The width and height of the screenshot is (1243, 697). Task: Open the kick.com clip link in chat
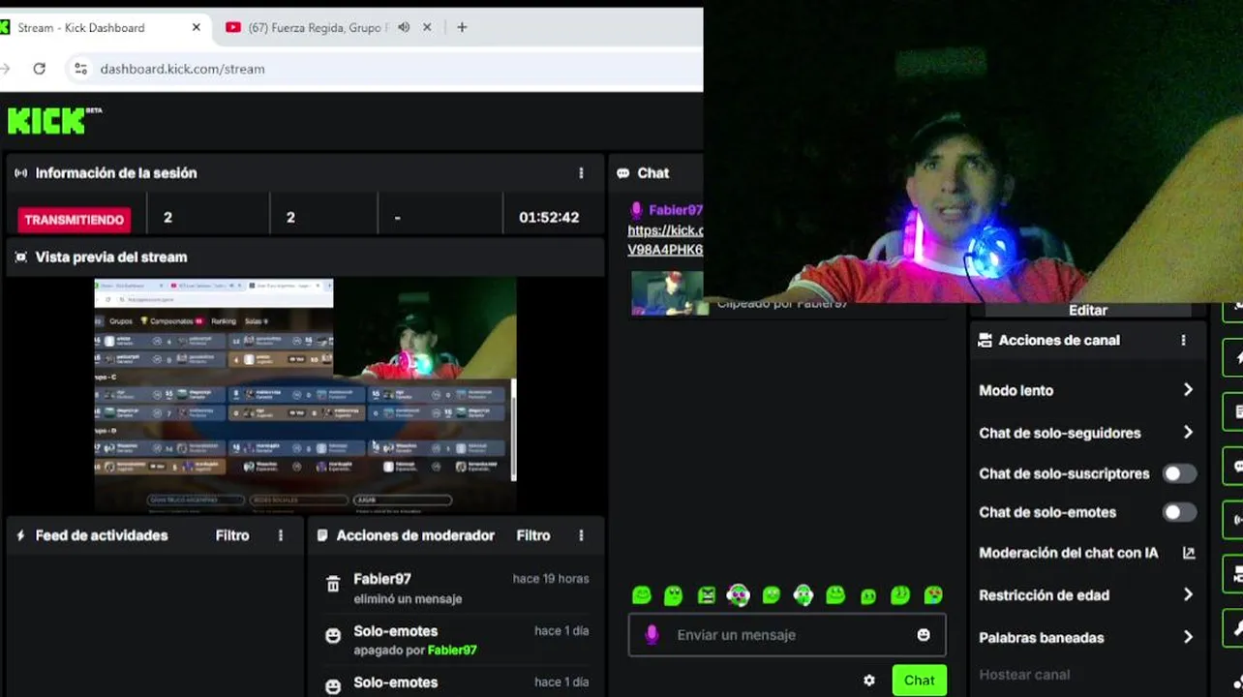665,240
